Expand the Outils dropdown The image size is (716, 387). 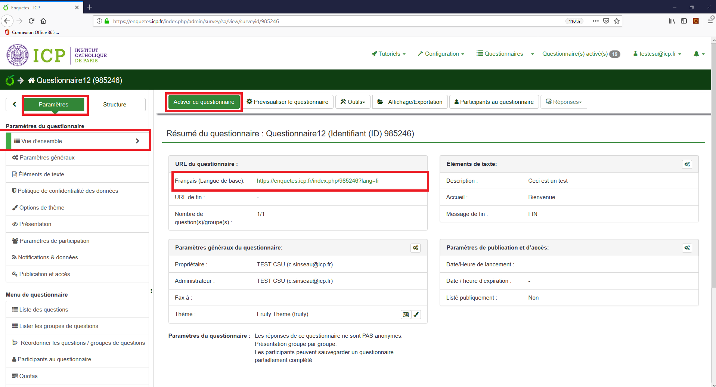[x=353, y=102]
